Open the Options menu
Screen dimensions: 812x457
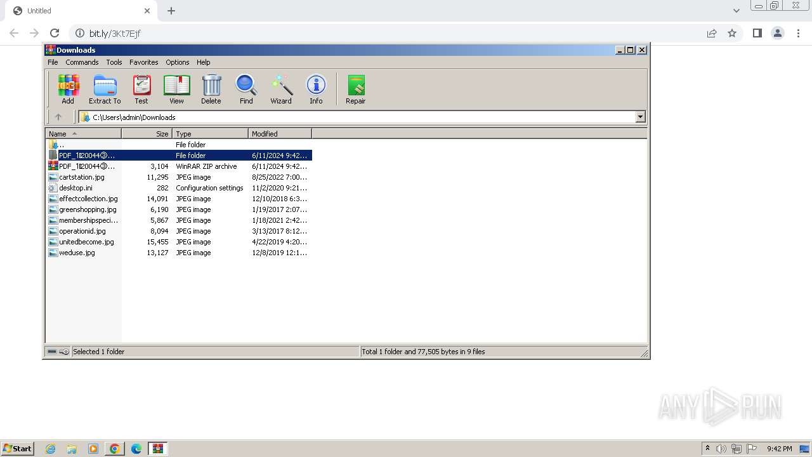[x=178, y=62]
